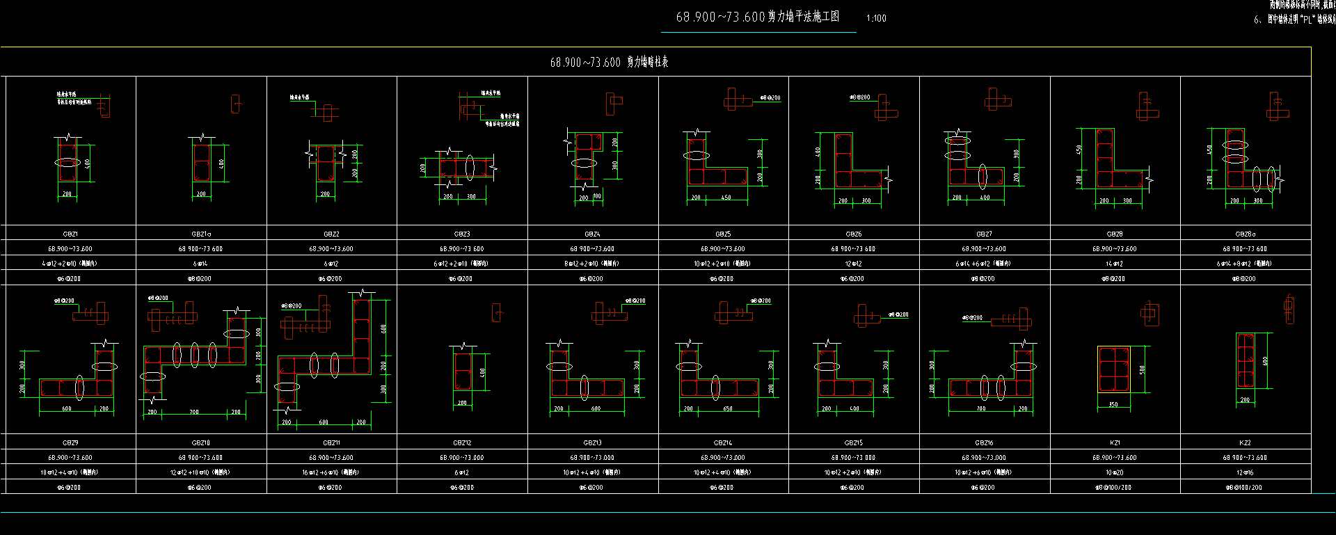Select the GBZ11 label
The width and height of the screenshot is (1336, 535).
pyautogui.click(x=331, y=442)
